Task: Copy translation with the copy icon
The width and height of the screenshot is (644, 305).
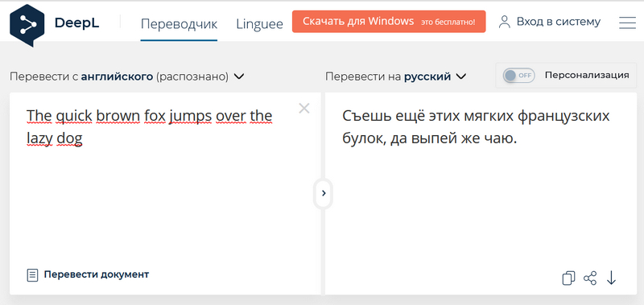Action: tap(568, 278)
